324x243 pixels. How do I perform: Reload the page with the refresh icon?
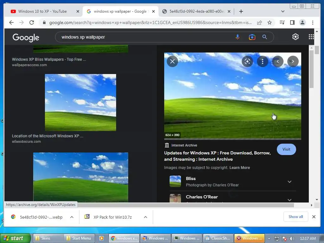point(32,22)
